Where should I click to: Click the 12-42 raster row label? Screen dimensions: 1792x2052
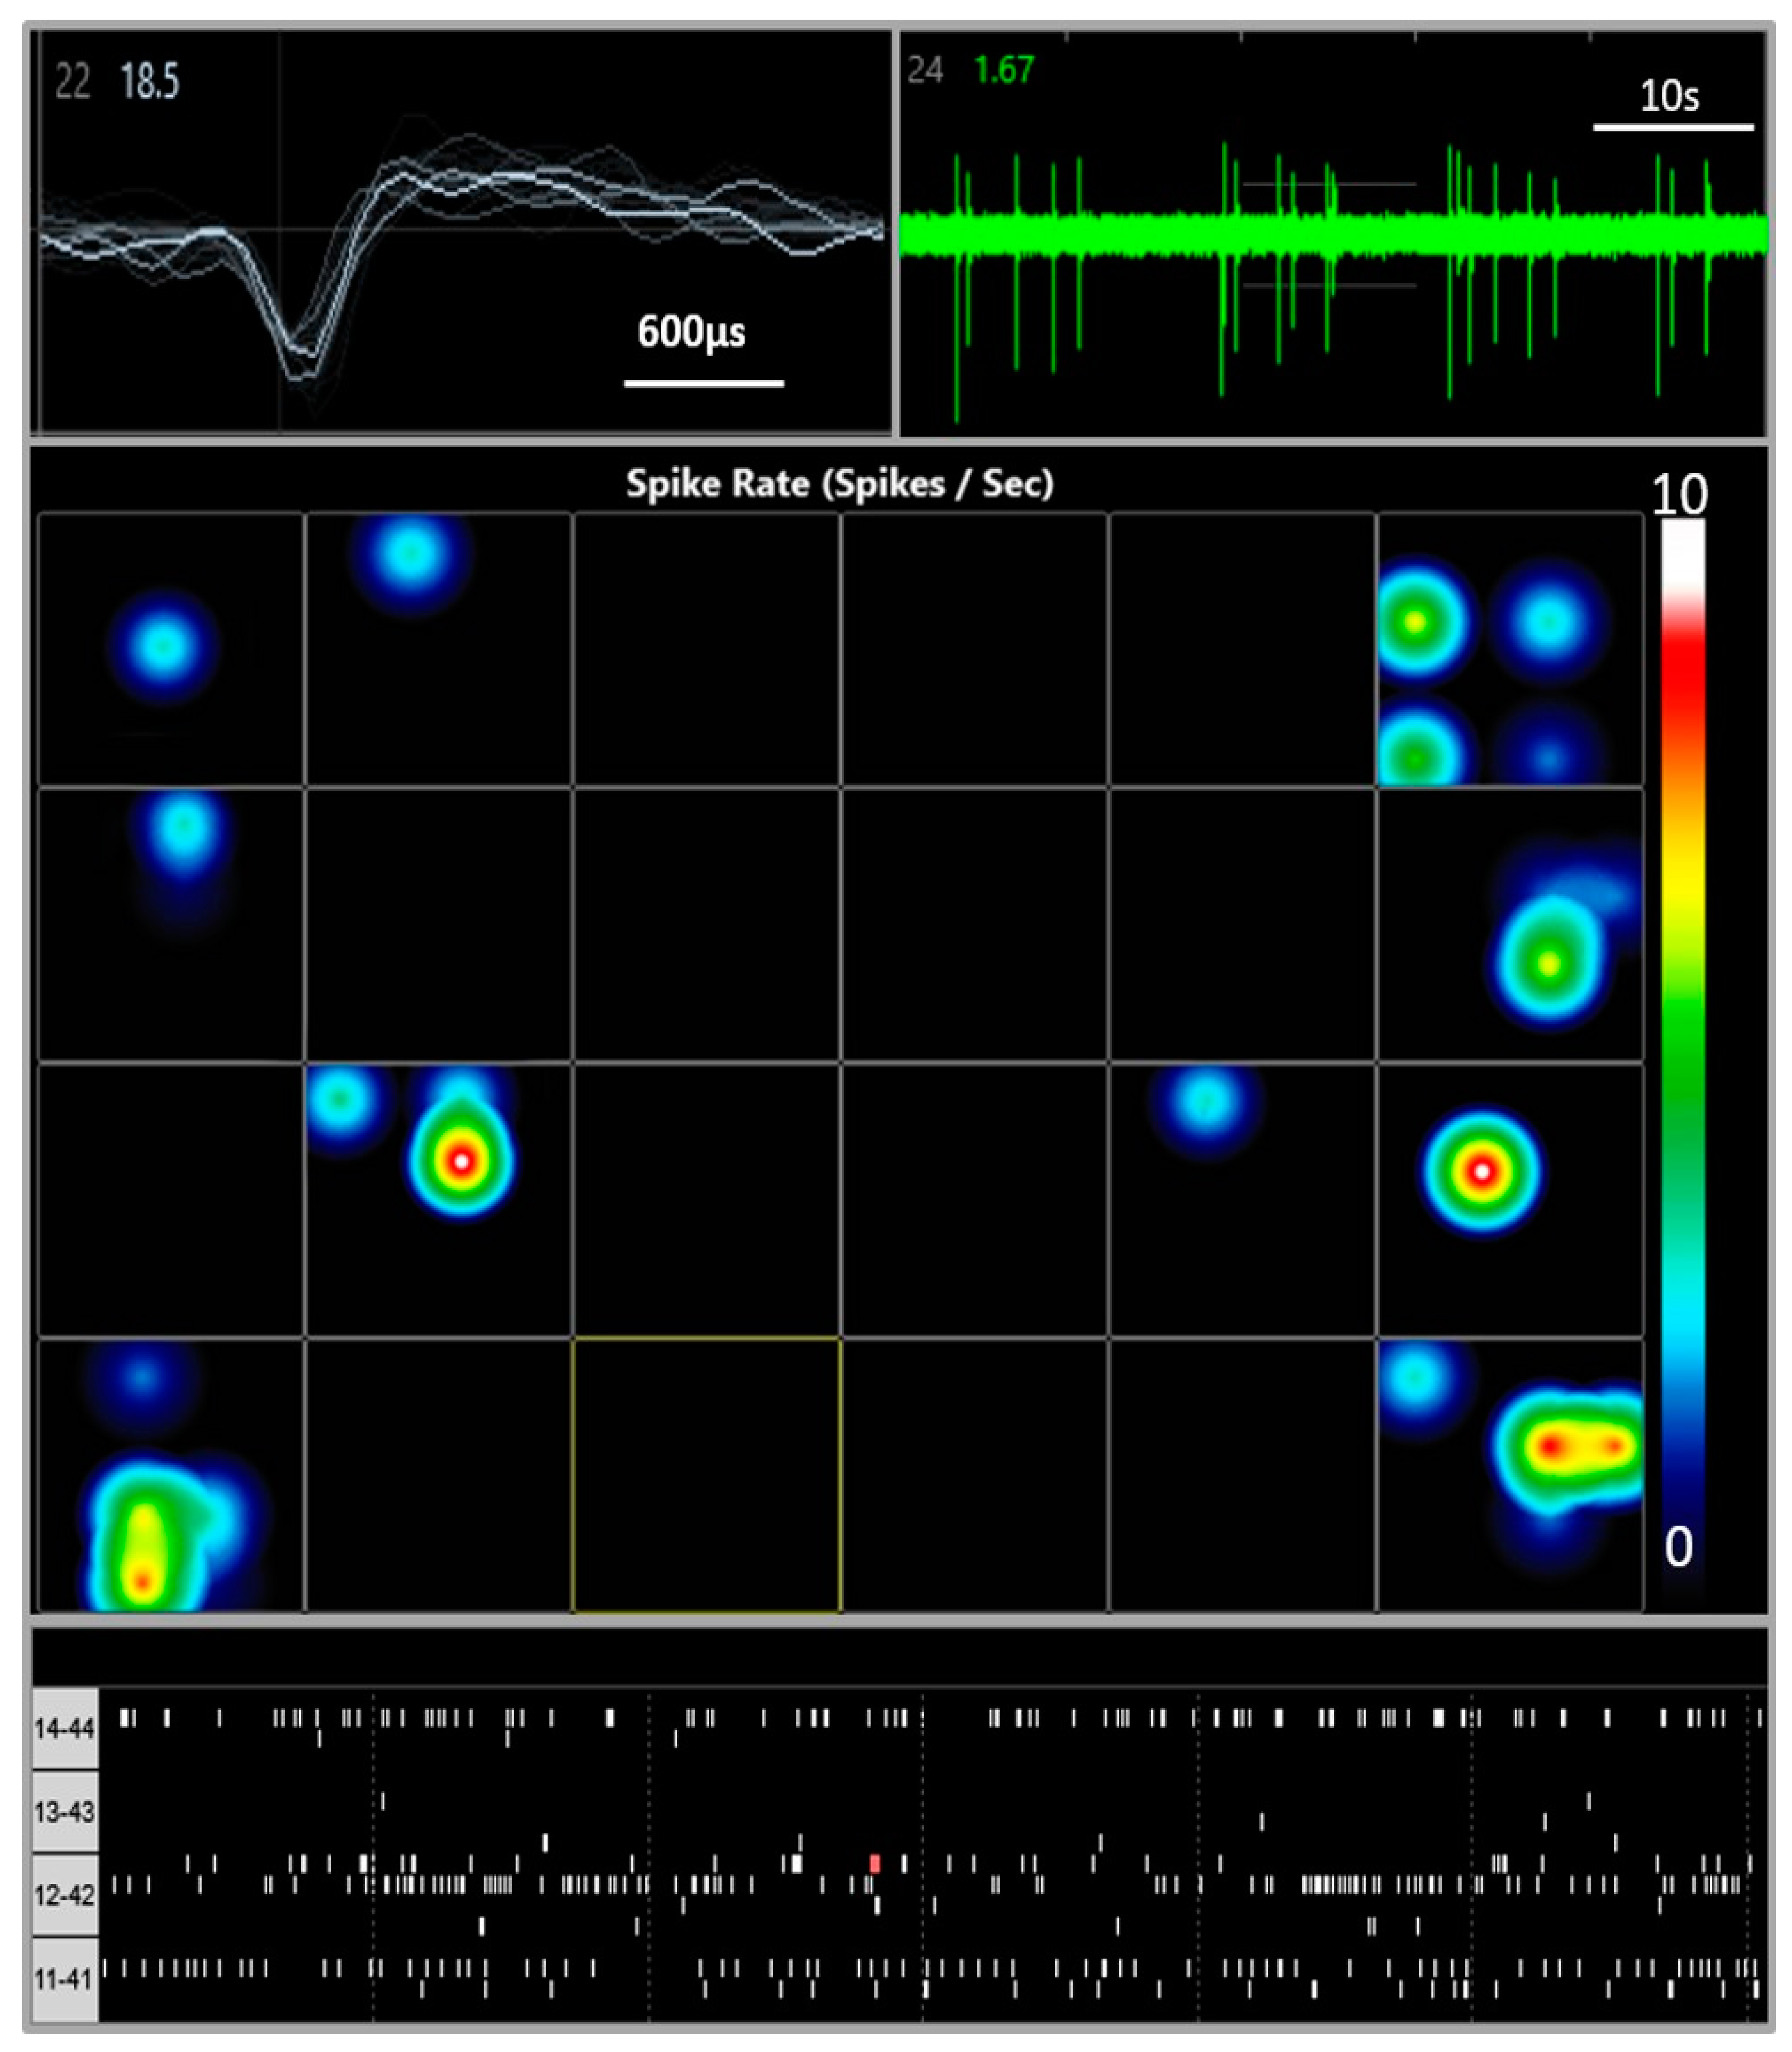point(64,1895)
